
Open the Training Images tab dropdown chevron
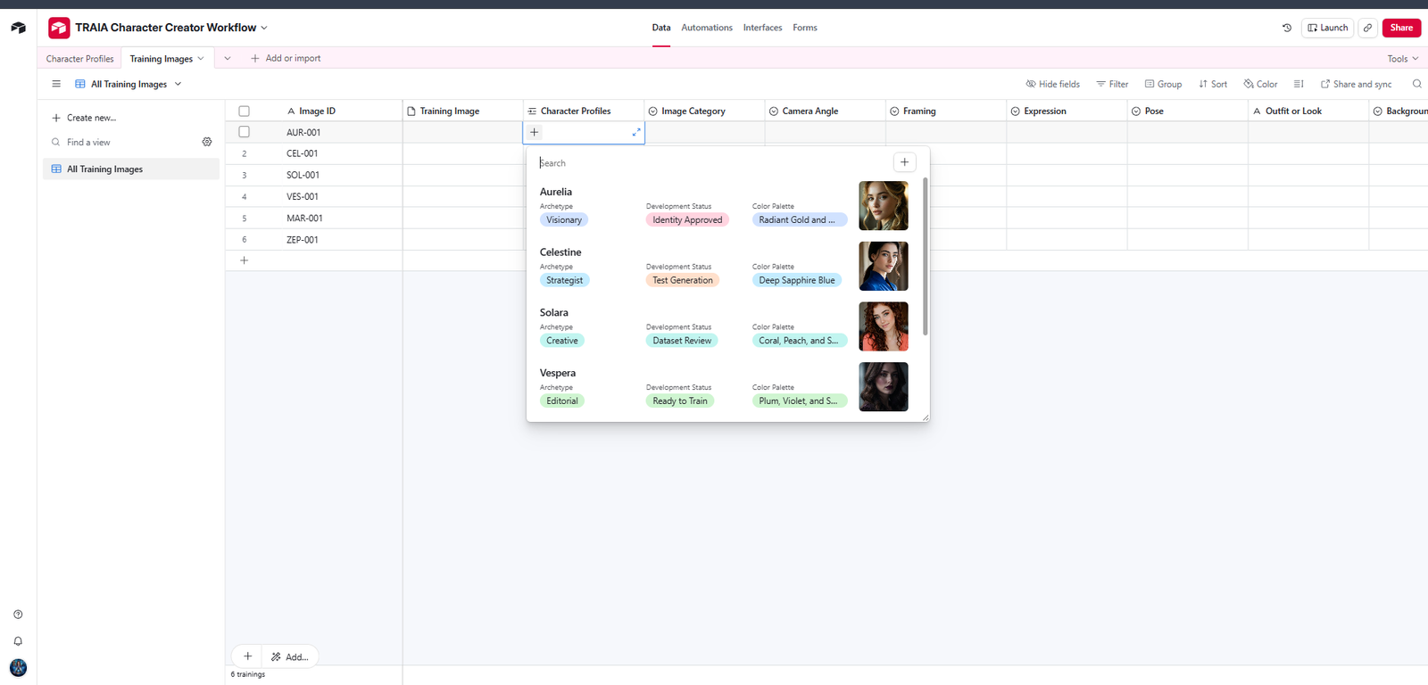201,59
